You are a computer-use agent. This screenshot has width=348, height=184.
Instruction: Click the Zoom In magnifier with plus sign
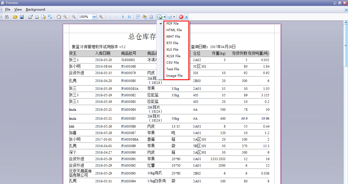coord(101,17)
